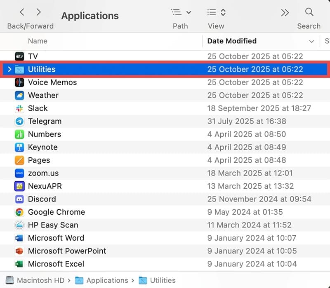Select the zoom.us name text
Image resolution: width=330 pixels, height=288 pixels.
point(43,173)
